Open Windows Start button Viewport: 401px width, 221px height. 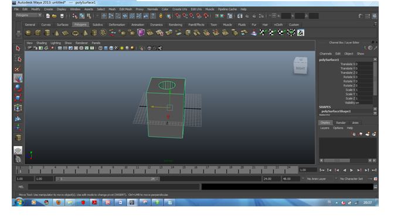tap(19, 202)
